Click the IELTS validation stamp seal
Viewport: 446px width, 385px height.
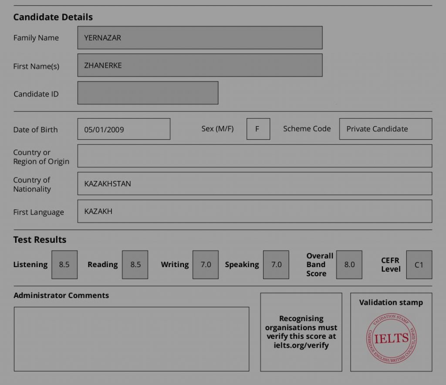[391, 338]
